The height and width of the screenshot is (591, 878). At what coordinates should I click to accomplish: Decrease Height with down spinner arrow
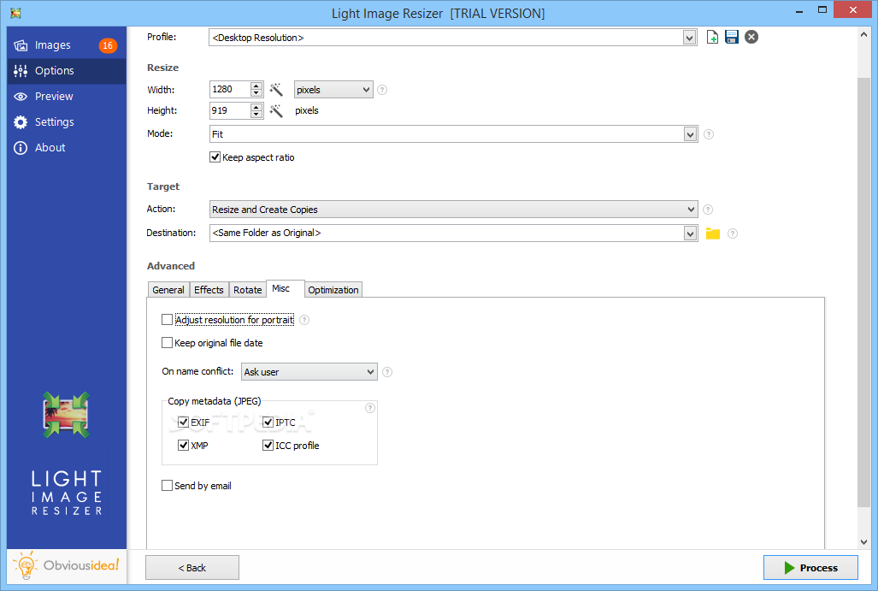(256, 114)
